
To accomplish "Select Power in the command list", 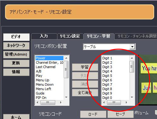I will [50, 58].
